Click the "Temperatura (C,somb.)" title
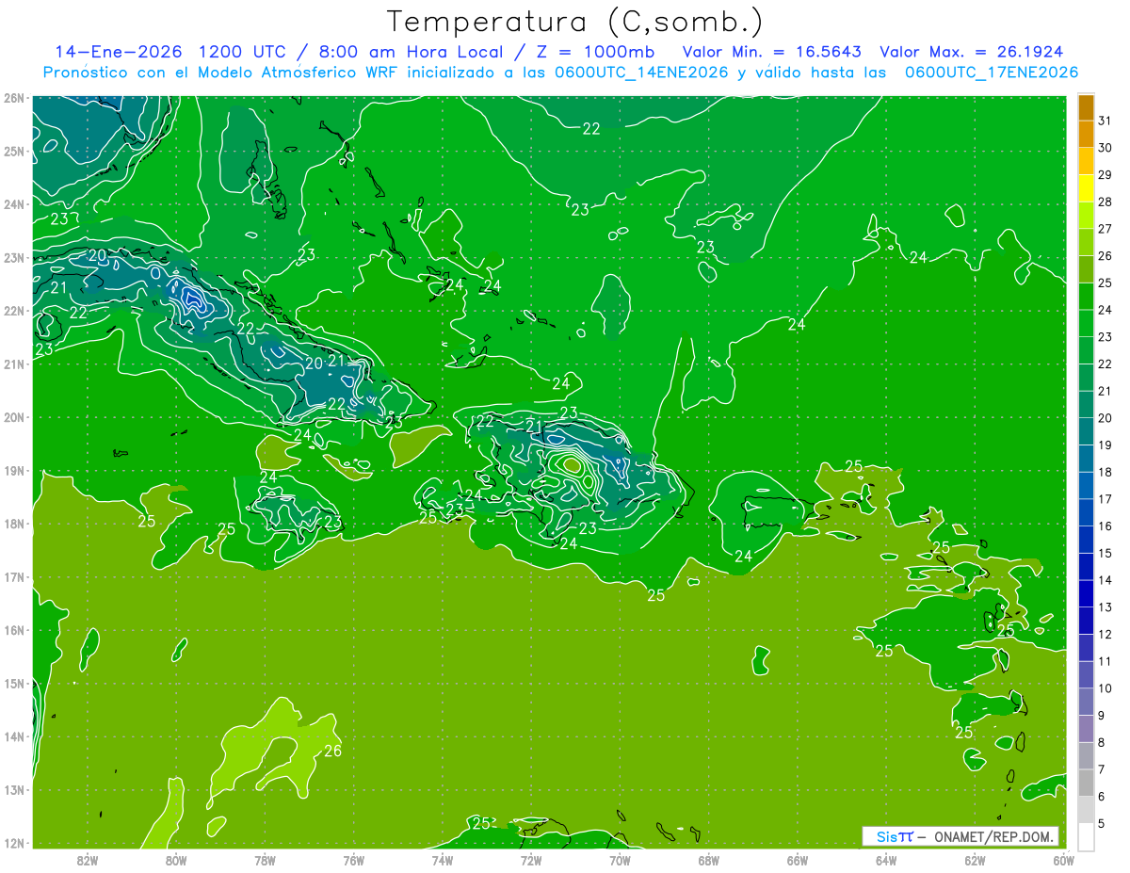This screenshot has height=873, width=1130. [x=575, y=22]
